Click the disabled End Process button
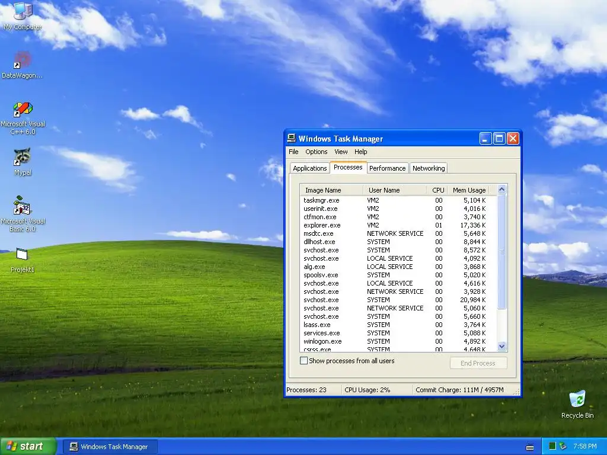Image resolution: width=607 pixels, height=455 pixels. pos(478,363)
